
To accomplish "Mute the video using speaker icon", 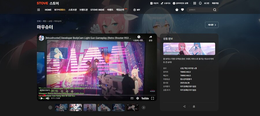I will point(47,98).
